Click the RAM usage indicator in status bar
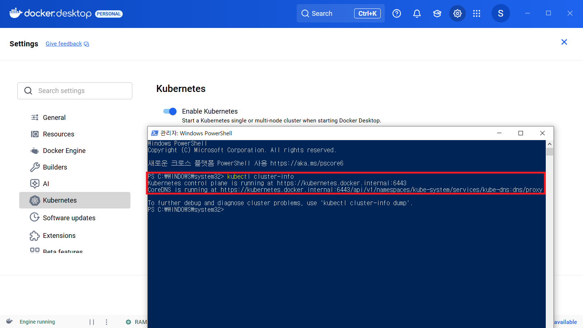 pyautogui.click(x=136, y=322)
